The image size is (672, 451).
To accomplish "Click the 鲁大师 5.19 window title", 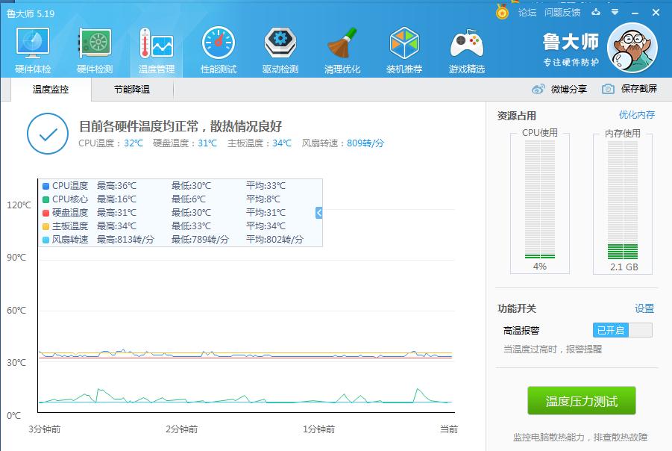I will pos(31,13).
